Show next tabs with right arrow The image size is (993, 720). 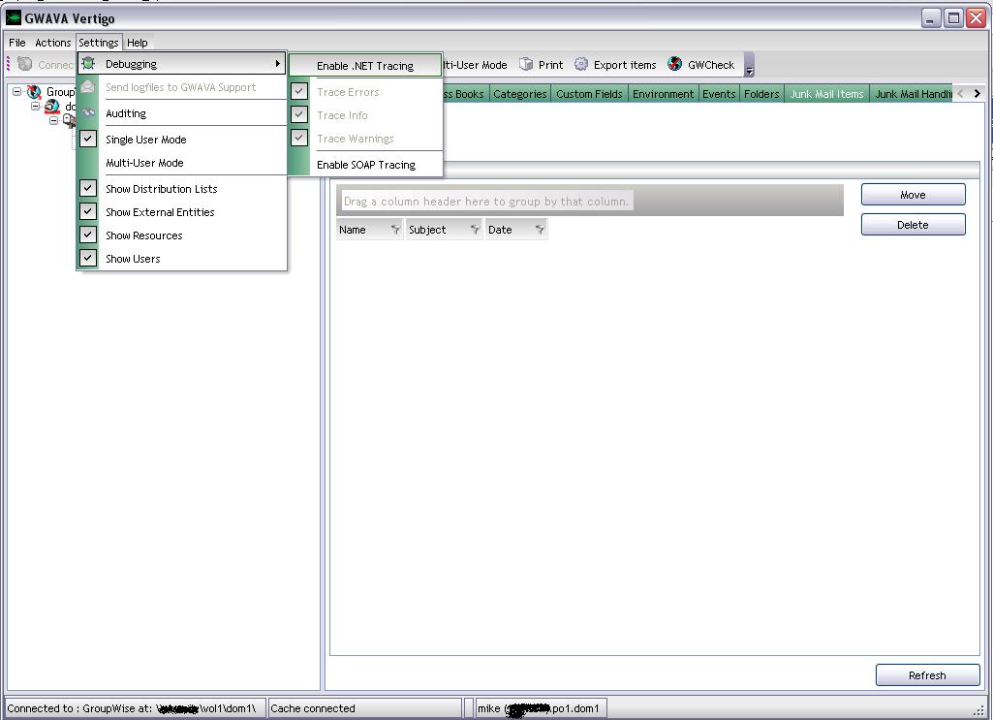977,93
